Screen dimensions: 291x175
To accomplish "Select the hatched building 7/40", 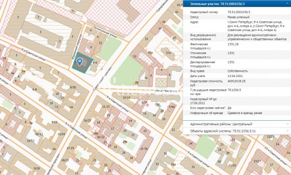I will [x=172, y=107].
